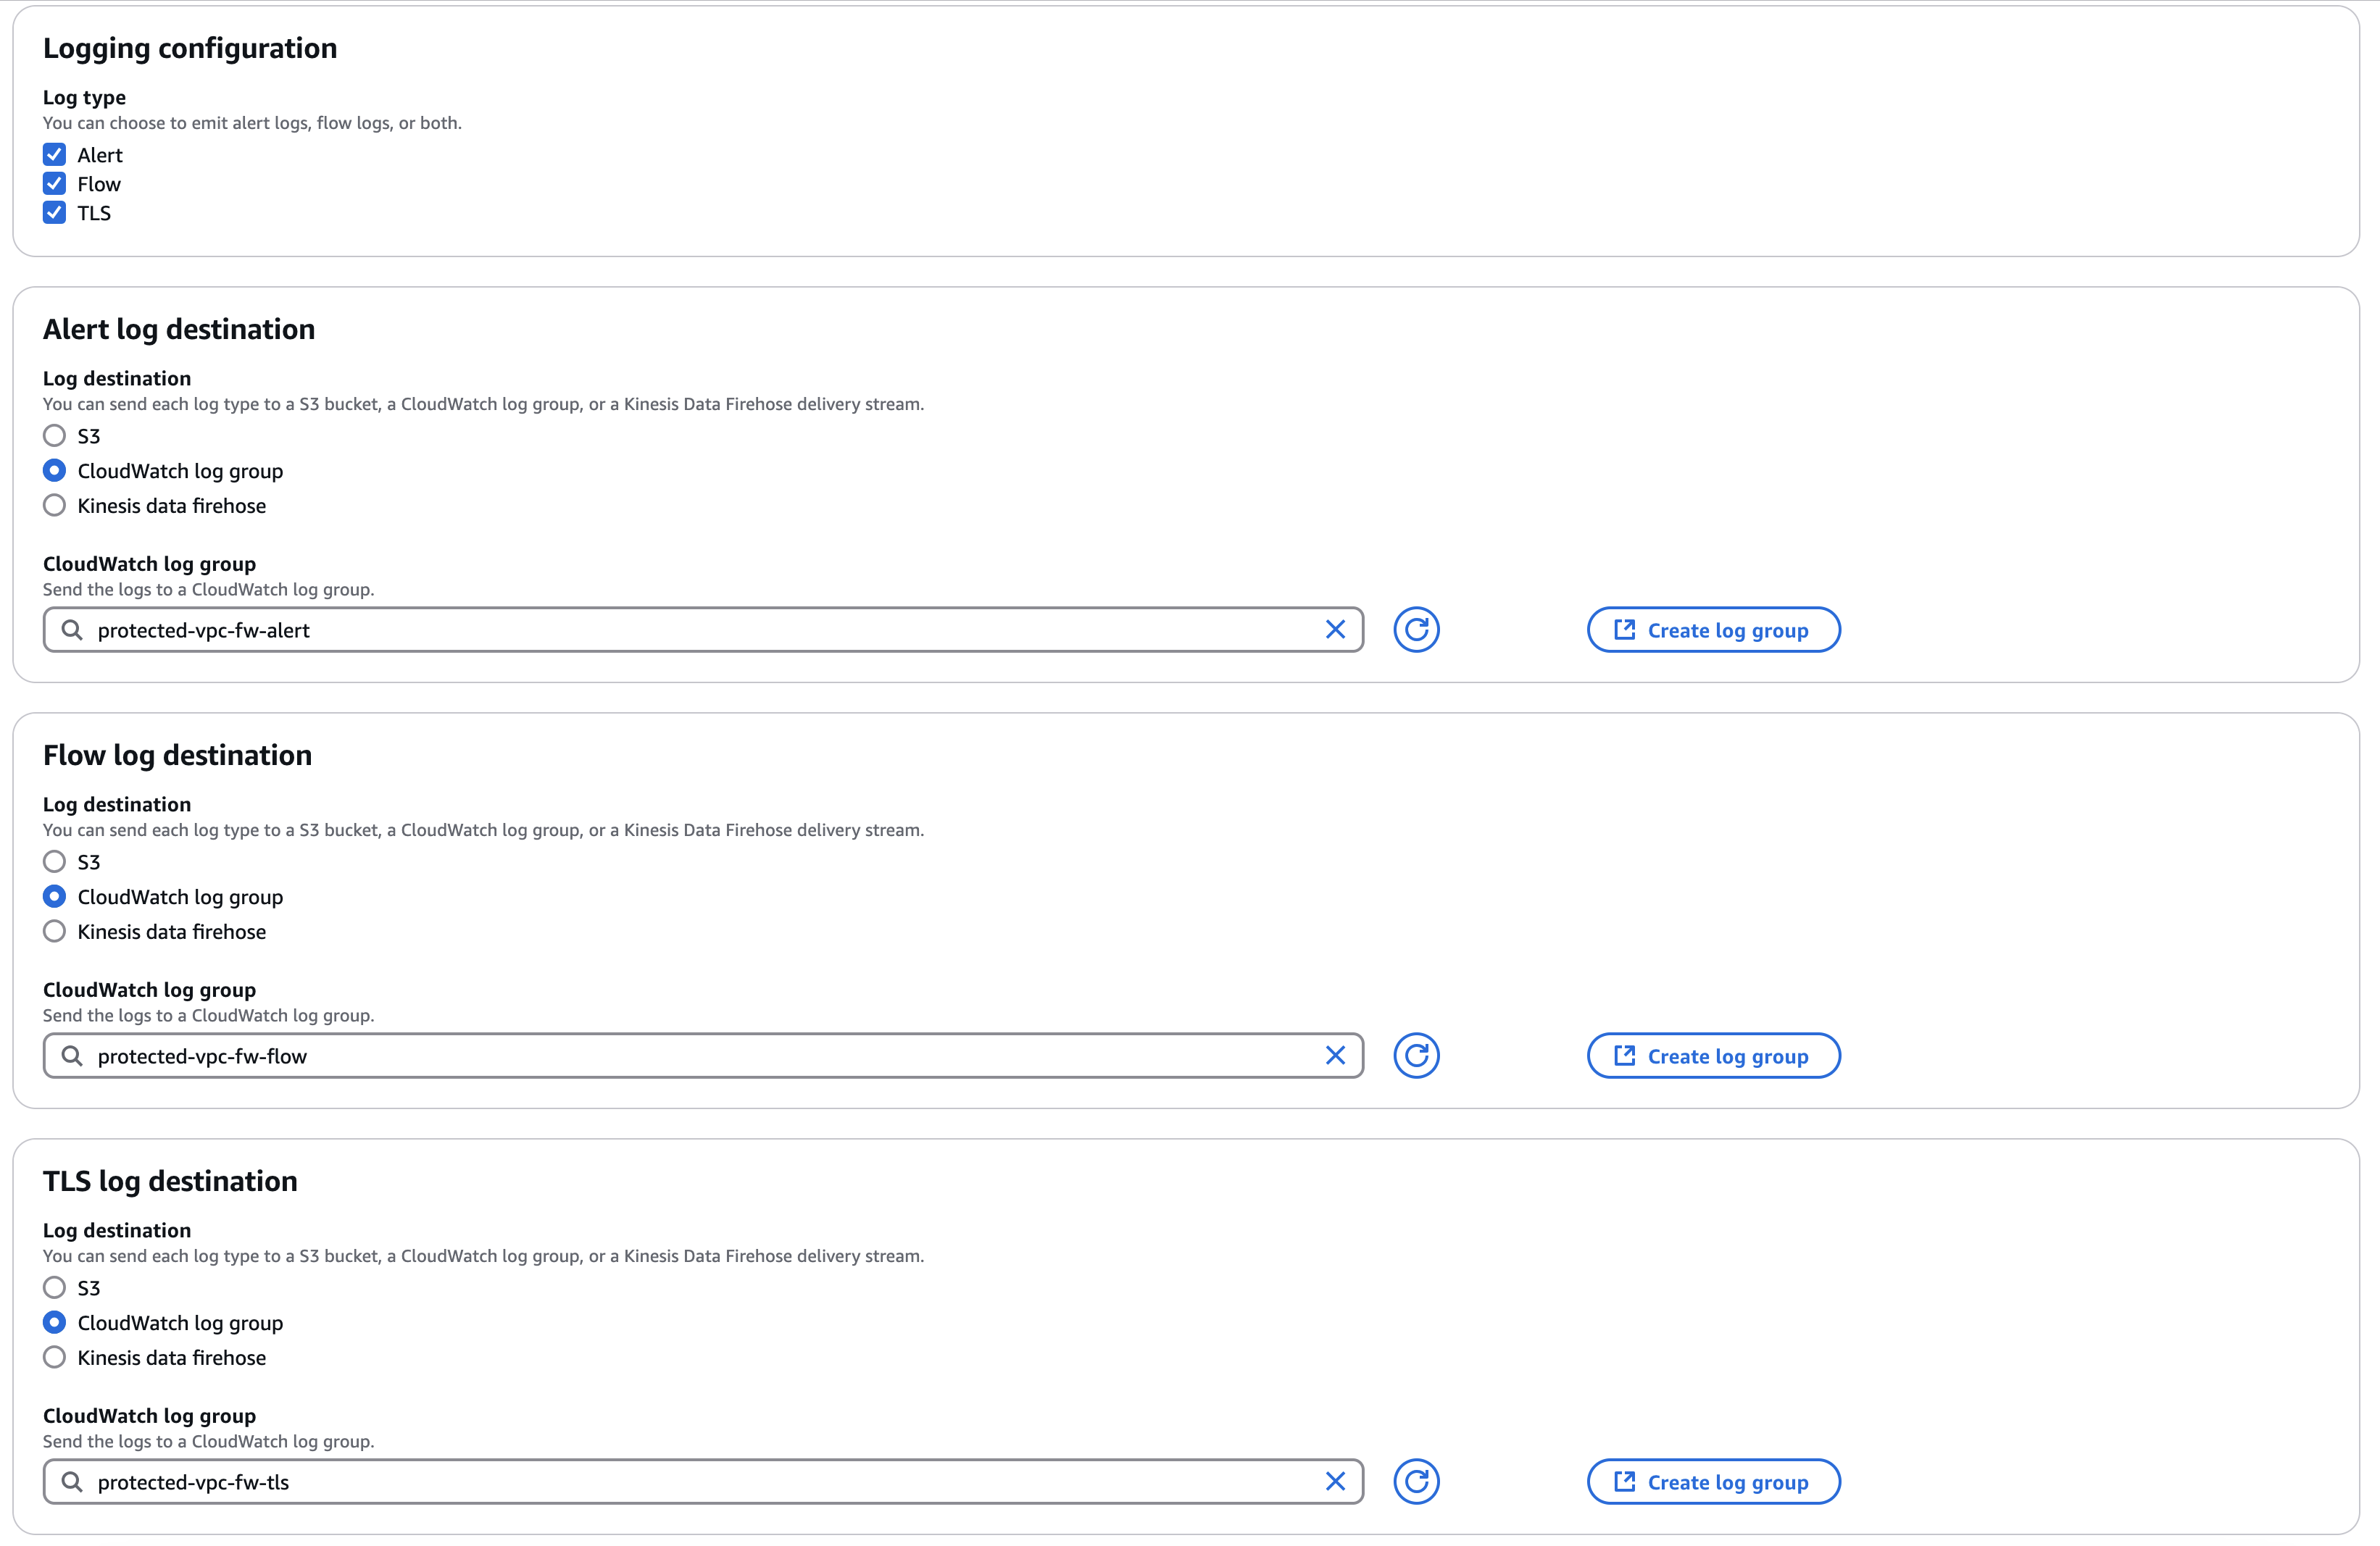
Task: Create log group for Flow destination
Action: (x=1713, y=1056)
